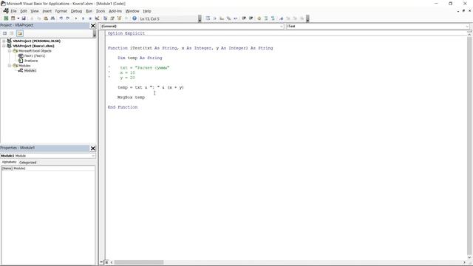This screenshot has width=473, height=266.
Task: Open the View menu
Action: click(35, 11)
